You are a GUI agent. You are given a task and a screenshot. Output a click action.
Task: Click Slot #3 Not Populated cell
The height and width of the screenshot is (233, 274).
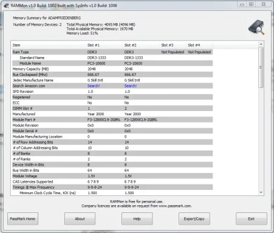coord(173,52)
